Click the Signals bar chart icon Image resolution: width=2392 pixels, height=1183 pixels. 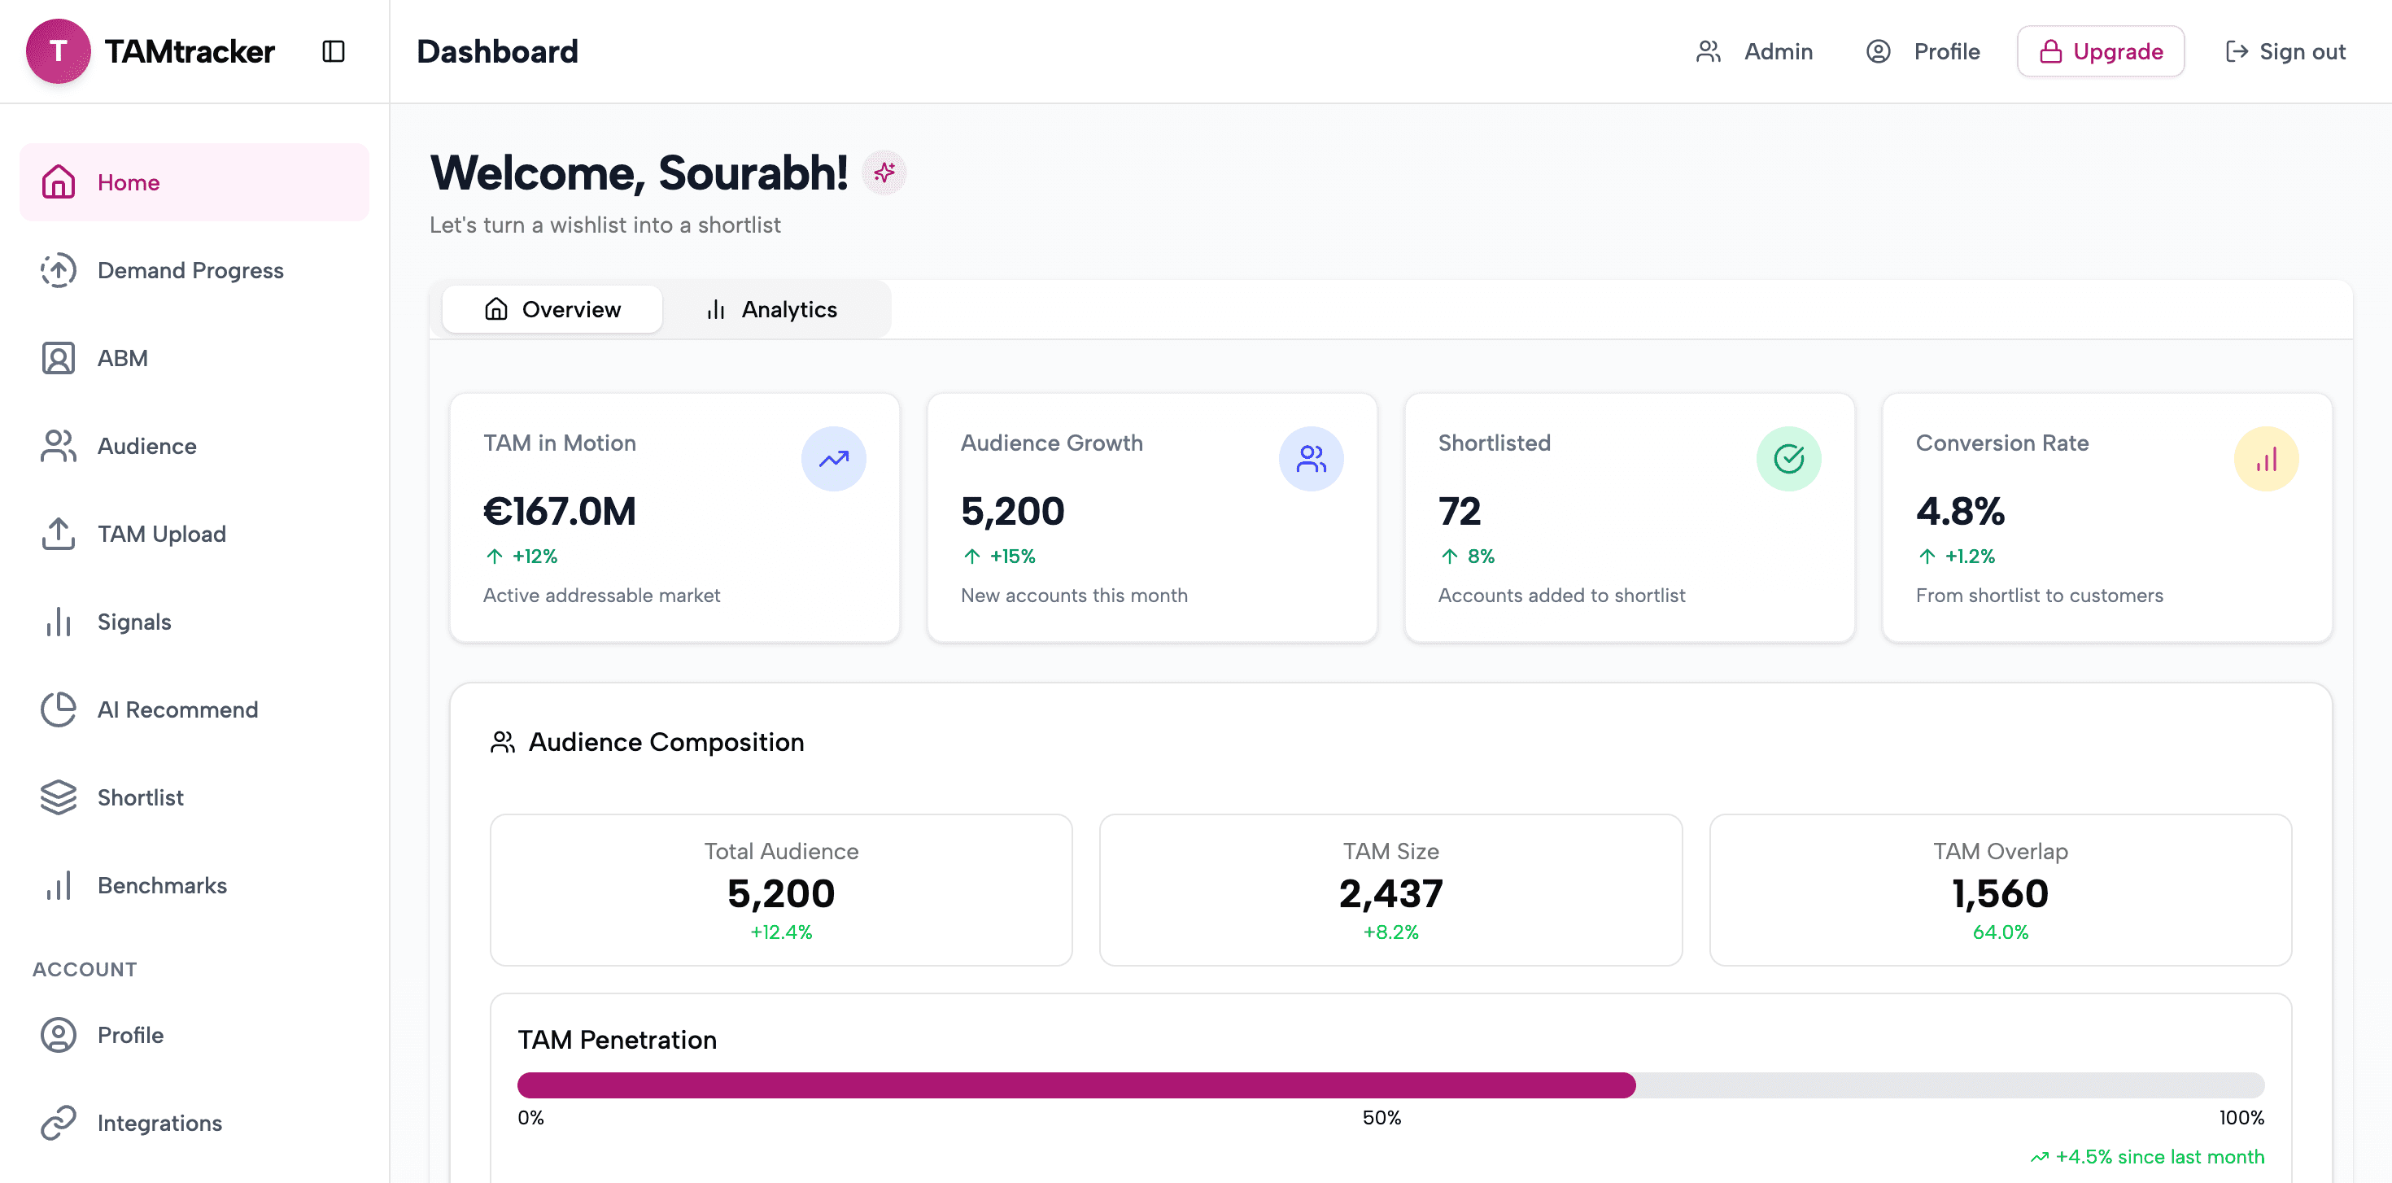pos(59,622)
